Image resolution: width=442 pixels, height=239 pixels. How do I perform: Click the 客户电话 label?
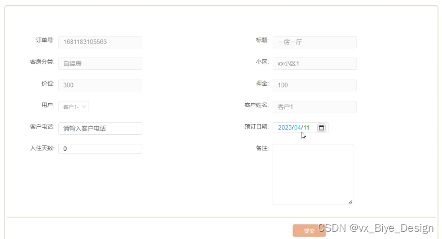pos(42,127)
